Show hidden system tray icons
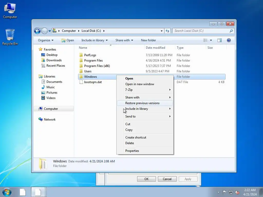 pos(218,192)
